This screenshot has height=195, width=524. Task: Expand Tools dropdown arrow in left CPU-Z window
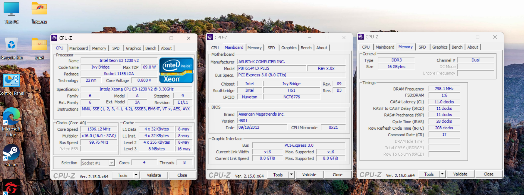136,175
